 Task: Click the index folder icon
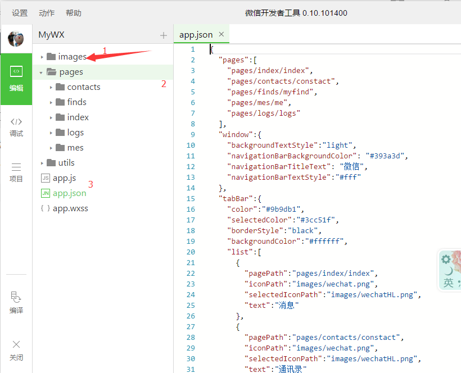(60, 117)
